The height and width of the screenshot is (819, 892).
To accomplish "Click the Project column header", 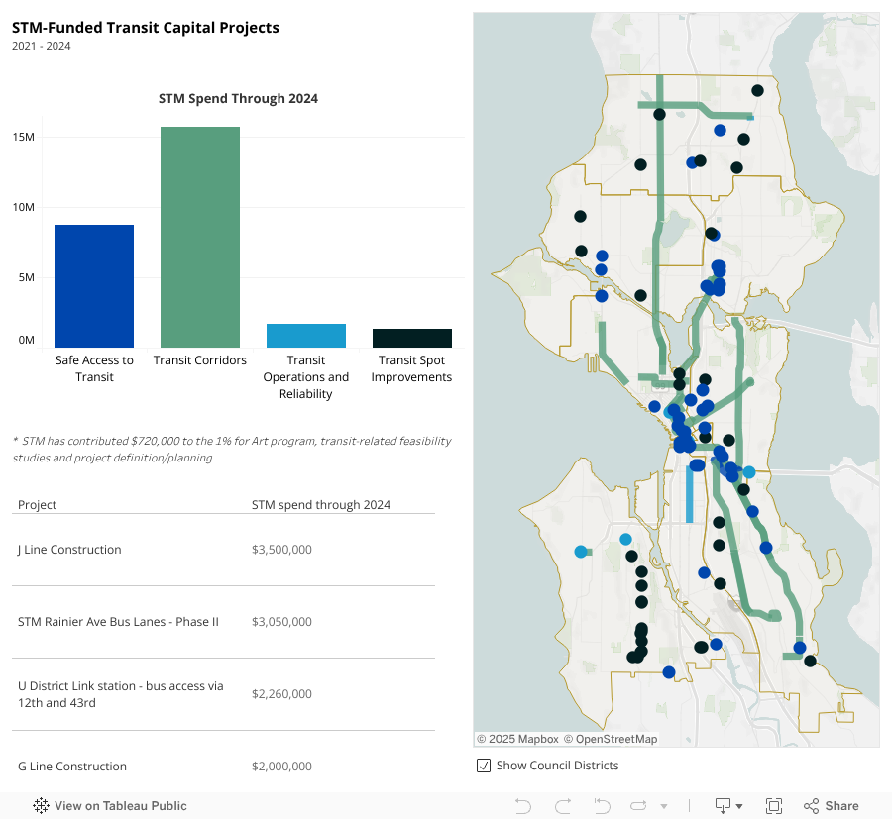I will coord(37,505).
